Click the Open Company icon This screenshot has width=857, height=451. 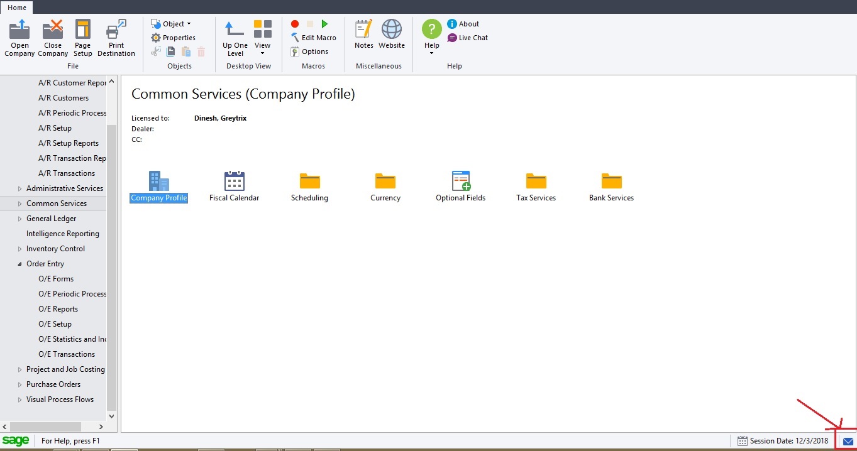19,30
